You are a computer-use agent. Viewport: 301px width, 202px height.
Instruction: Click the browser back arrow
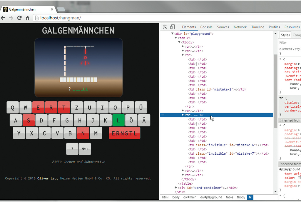pyautogui.click(x=3, y=18)
